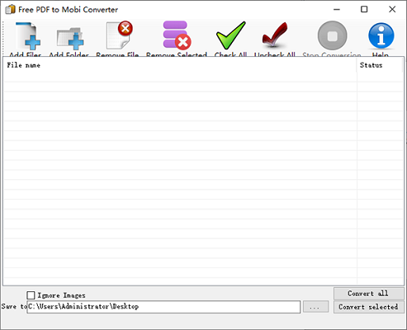Viewport: 407px width, 330px height.
Task: Click the Convert selected button
Action: point(368,307)
